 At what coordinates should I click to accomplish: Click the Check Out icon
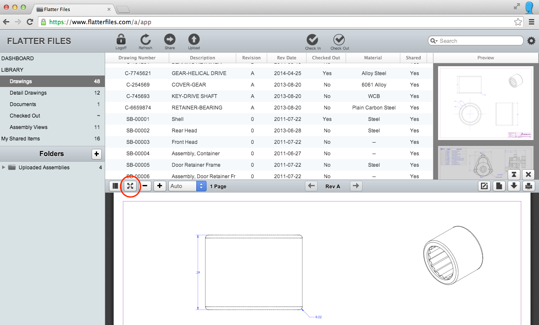339,39
